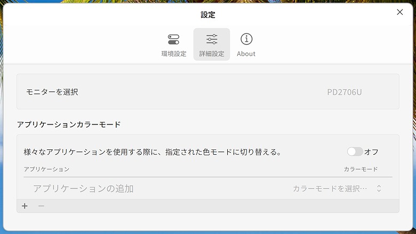The width and height of the screenshot is (416, 234).
Task: Click the アプリケーションカラーモード section heading
Action: tap(69, 124)
